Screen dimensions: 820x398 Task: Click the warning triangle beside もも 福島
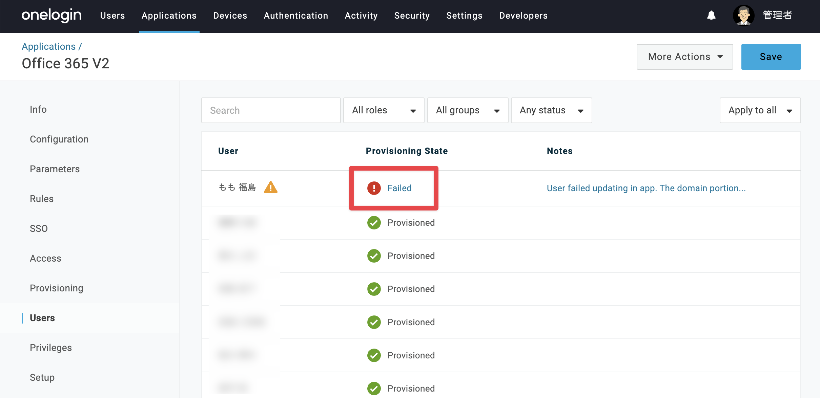pos(271,187)
